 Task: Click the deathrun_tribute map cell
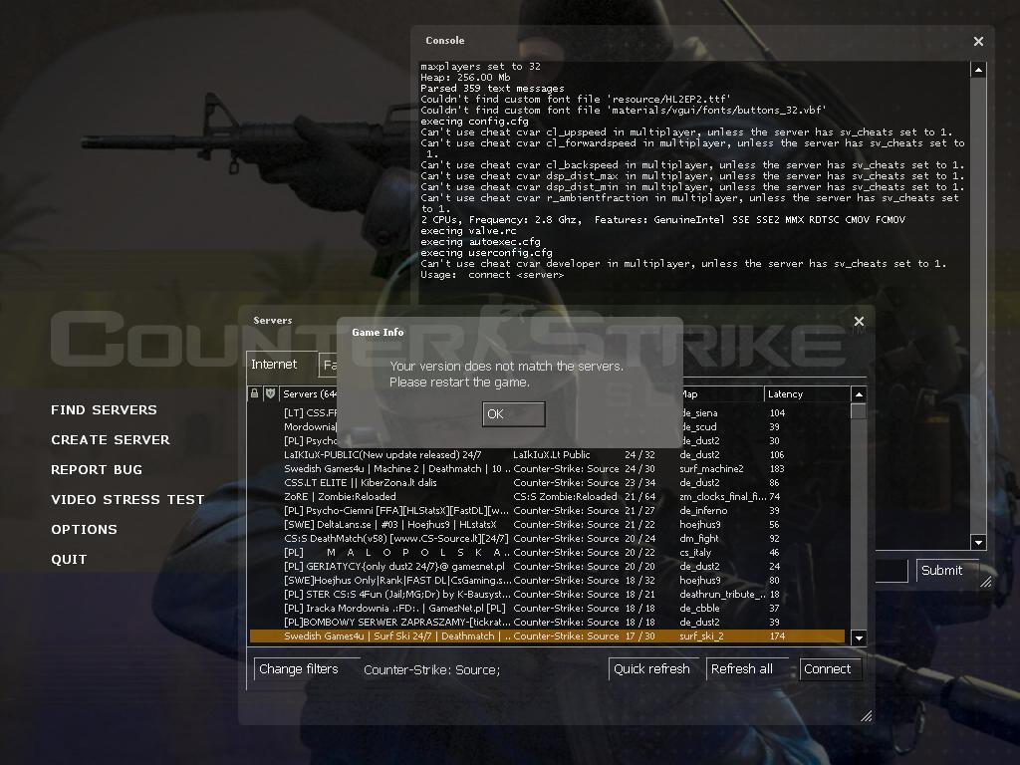[x=723, y=595]
